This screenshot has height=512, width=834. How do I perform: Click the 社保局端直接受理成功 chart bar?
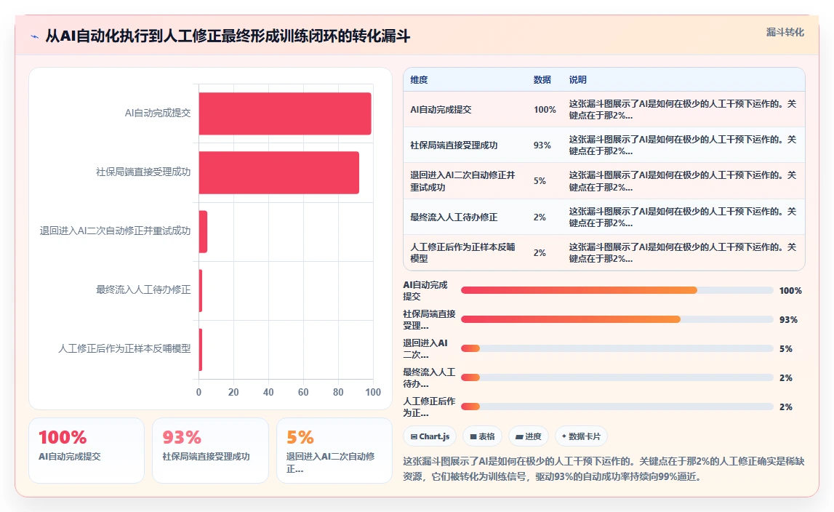tap(278, 172)
